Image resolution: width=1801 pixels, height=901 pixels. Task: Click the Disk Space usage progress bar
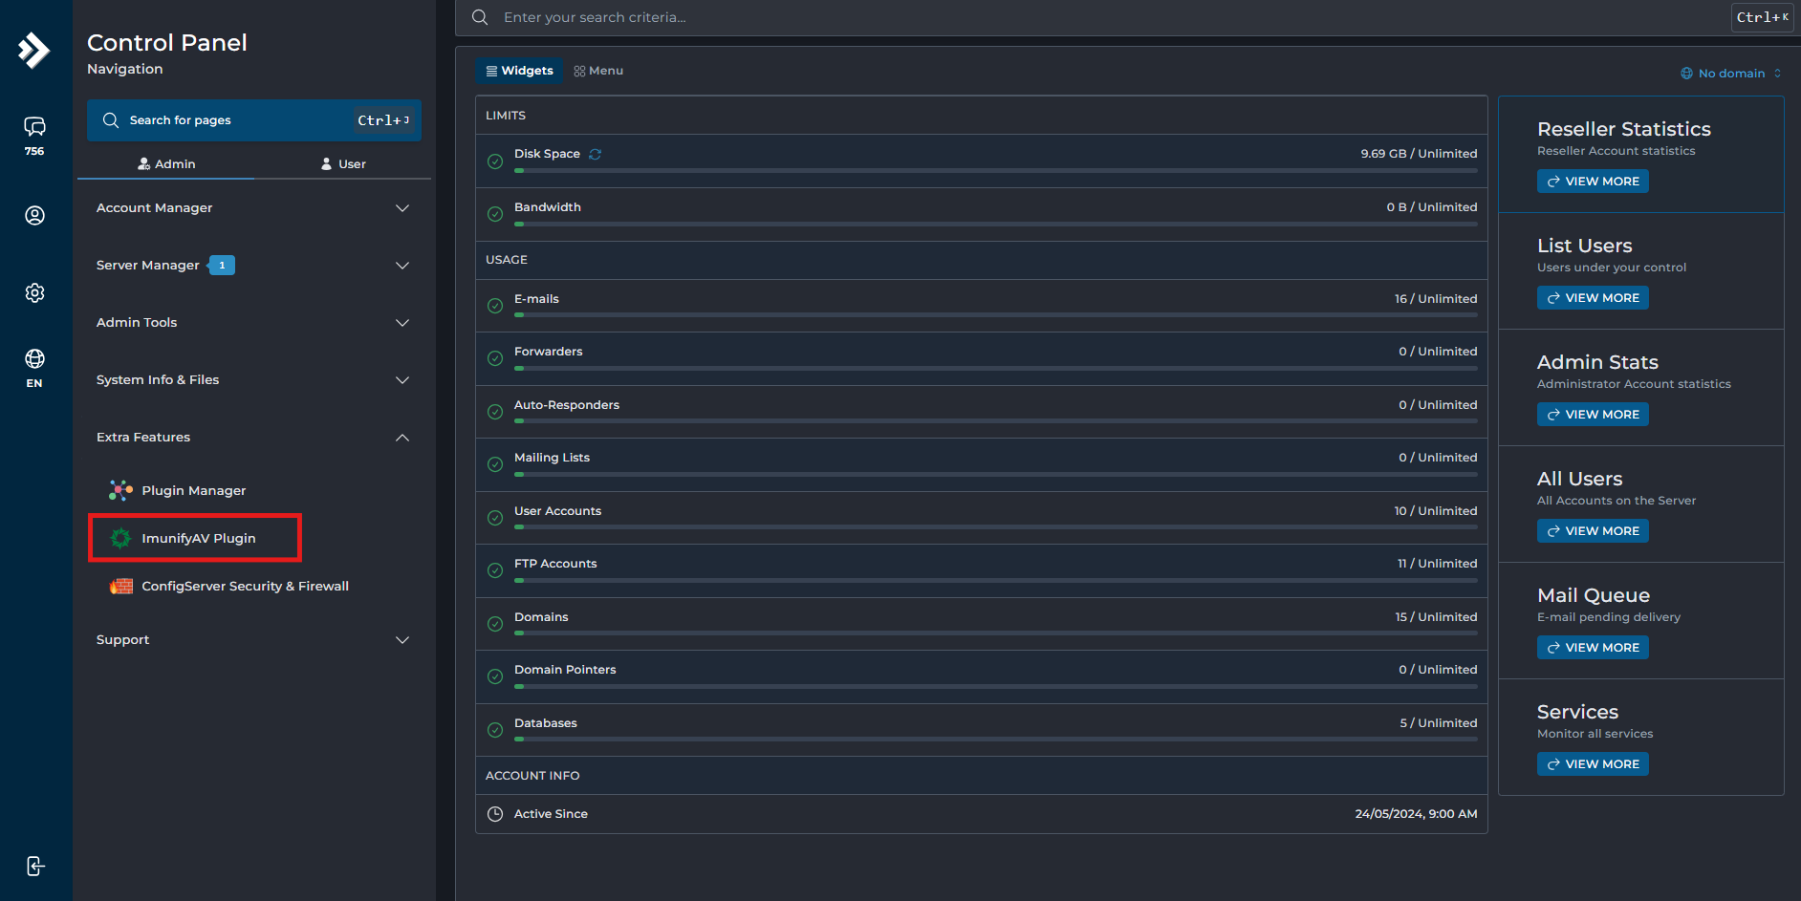[x=995, y=171]
